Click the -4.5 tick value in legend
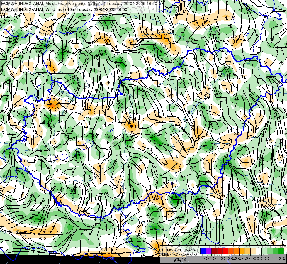This screenshot has width=287, height=264. [211, 258]
